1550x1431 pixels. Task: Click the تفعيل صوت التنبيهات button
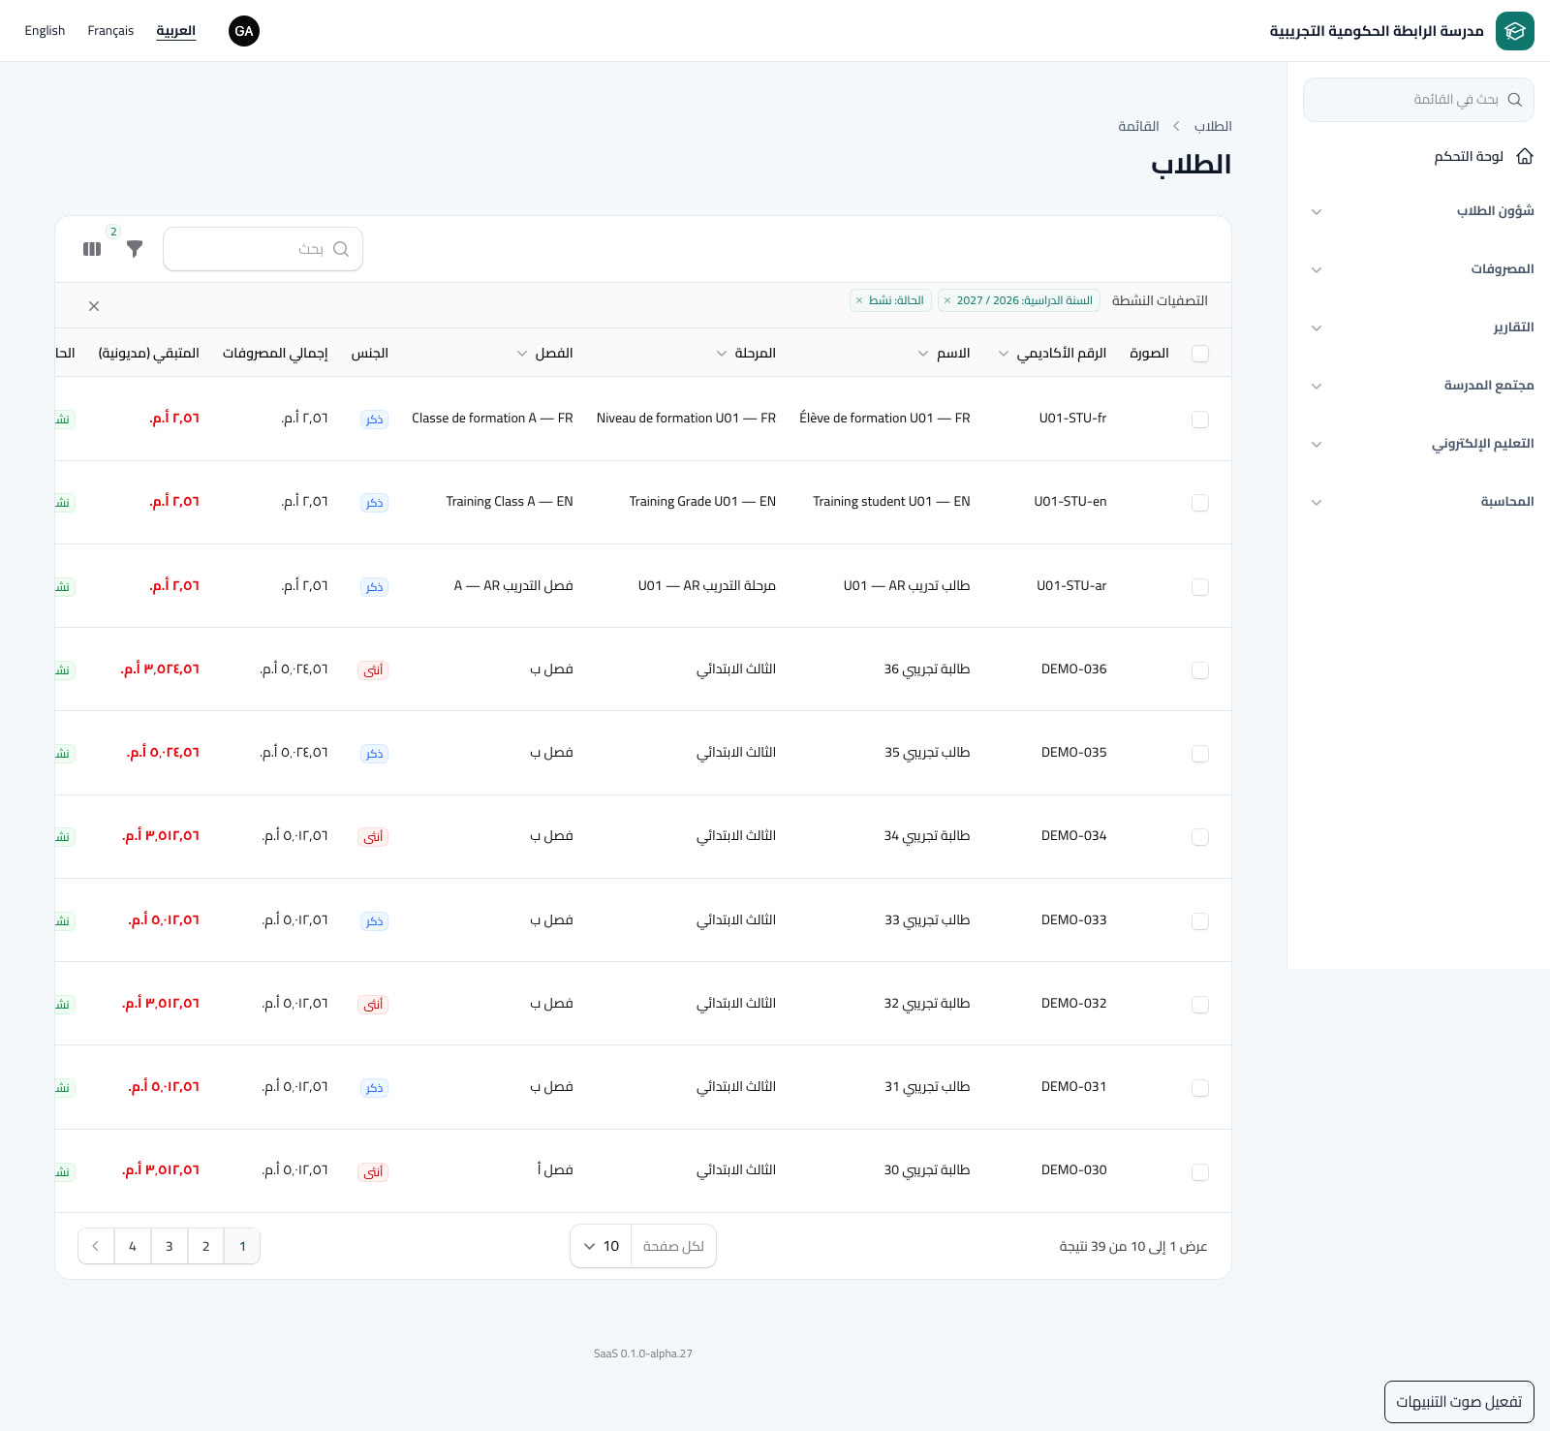tap(1459, 1402)
